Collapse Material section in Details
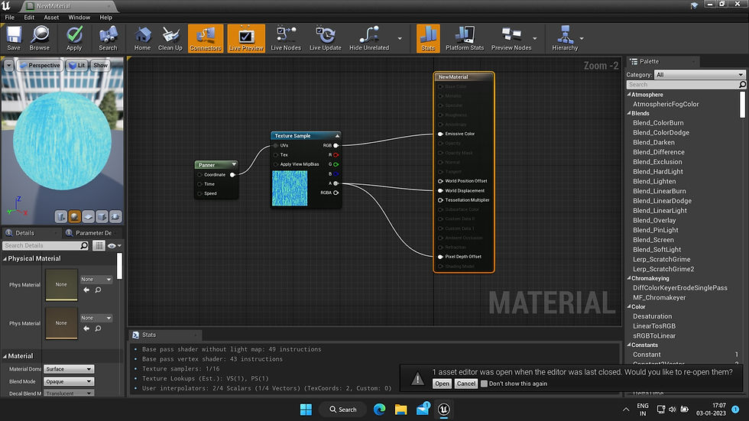The width and height of the screenshot is (749, 421). click(5, 356)
